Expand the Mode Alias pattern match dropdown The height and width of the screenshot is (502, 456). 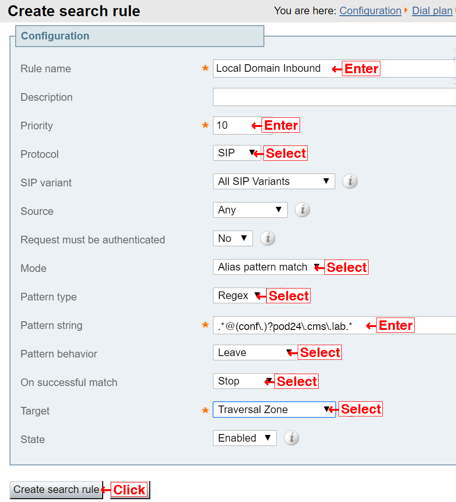click(x=269, y=267)
